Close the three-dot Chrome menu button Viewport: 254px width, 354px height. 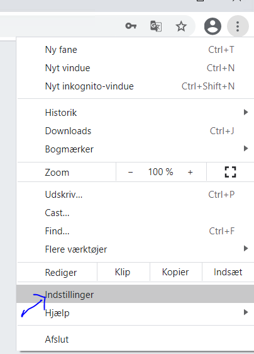coord(238,26)
